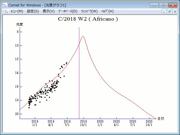Minimize the inner 光度グラフ1 child window
Screen dimensions: 180x135
164,12
